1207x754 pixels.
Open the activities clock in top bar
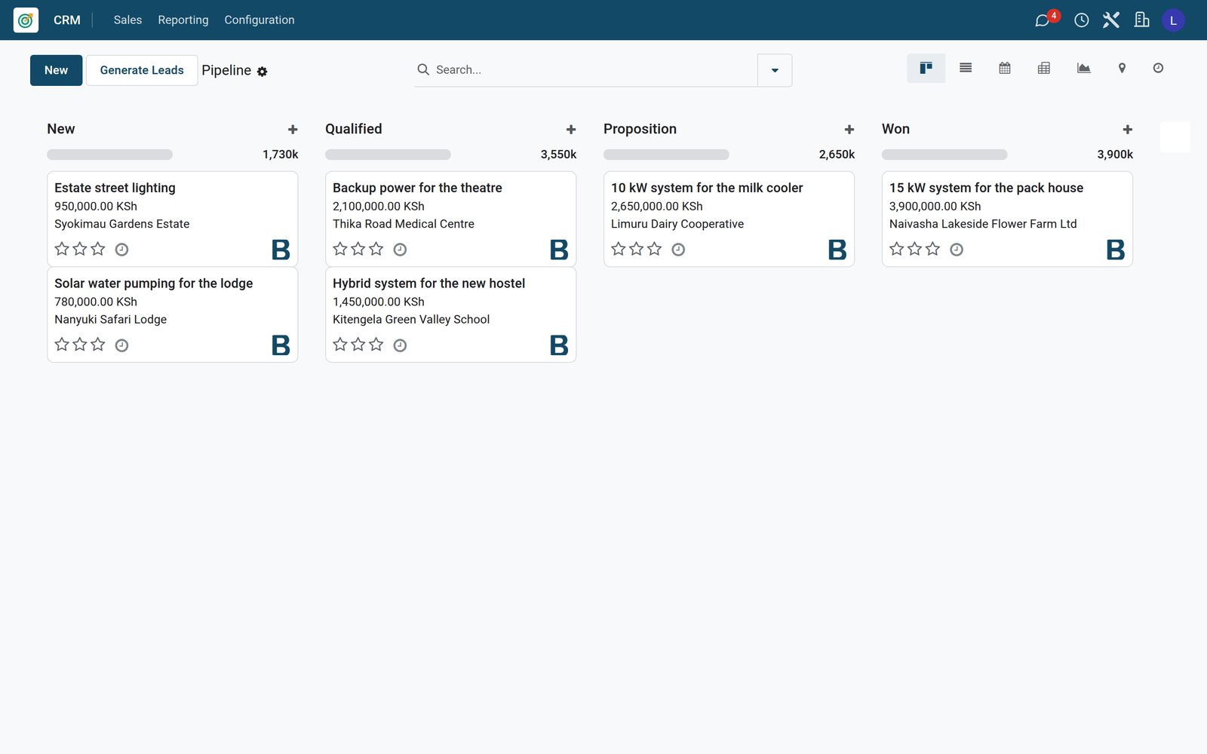tap(1081, 20)
